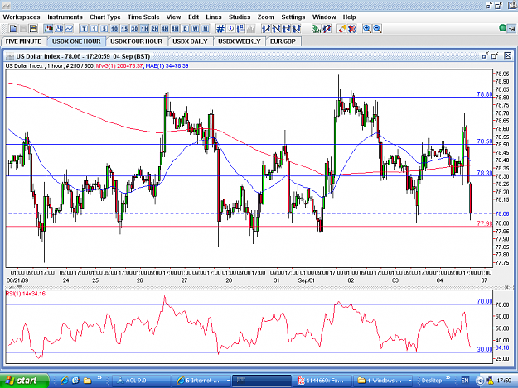
Task: Click the remove study icon
Action: pos(327,29)
